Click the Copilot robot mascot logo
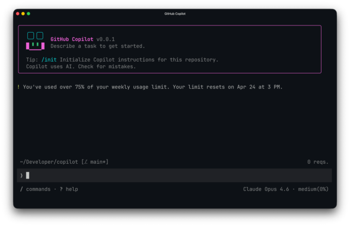Screen dimensions: 350x226 tap(35, 41)
